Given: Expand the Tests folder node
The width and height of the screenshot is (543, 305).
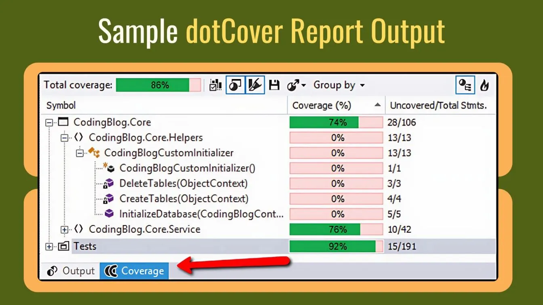Looking at the screenshot, I should (49, 247).
